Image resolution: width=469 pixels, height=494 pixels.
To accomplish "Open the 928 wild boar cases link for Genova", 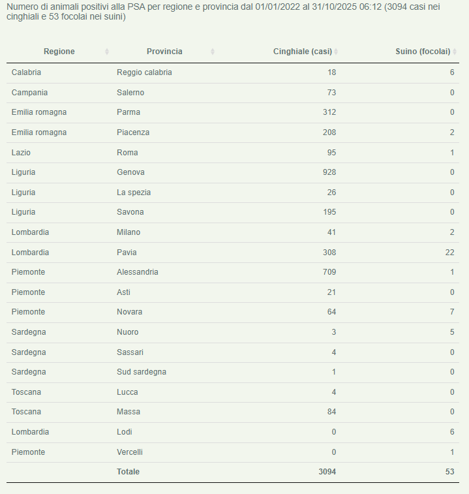I will point(329,172).
